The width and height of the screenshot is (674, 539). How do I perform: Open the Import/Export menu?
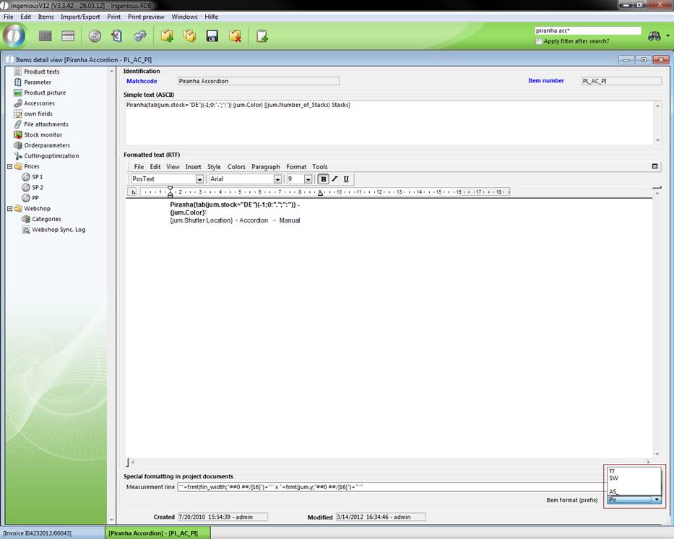tap(80, 17)
